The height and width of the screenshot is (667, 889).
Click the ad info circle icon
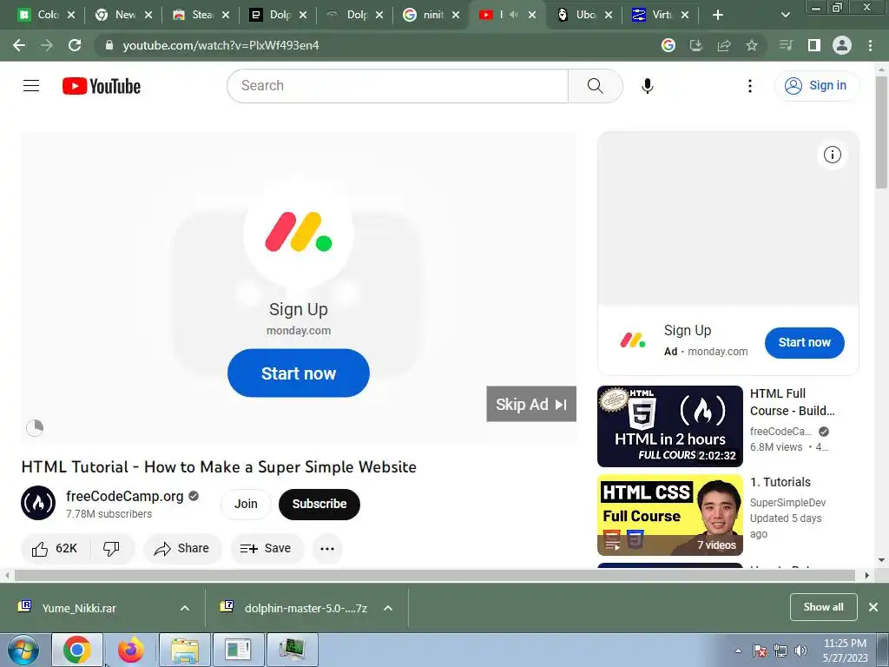tap(832, 155)
